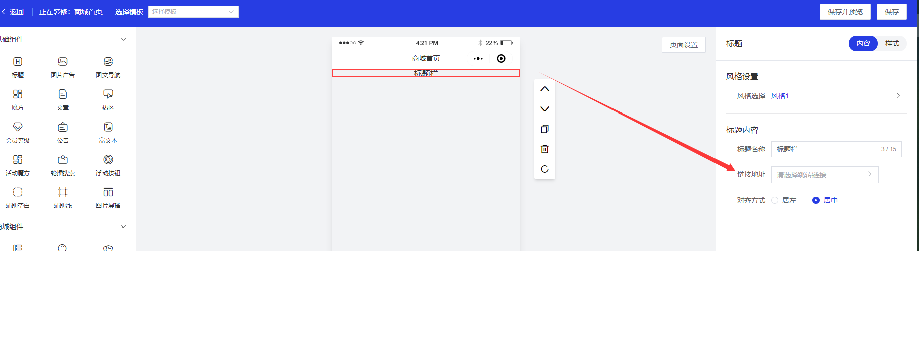
Task: Move component up with arrow
Action: point(544,89)
